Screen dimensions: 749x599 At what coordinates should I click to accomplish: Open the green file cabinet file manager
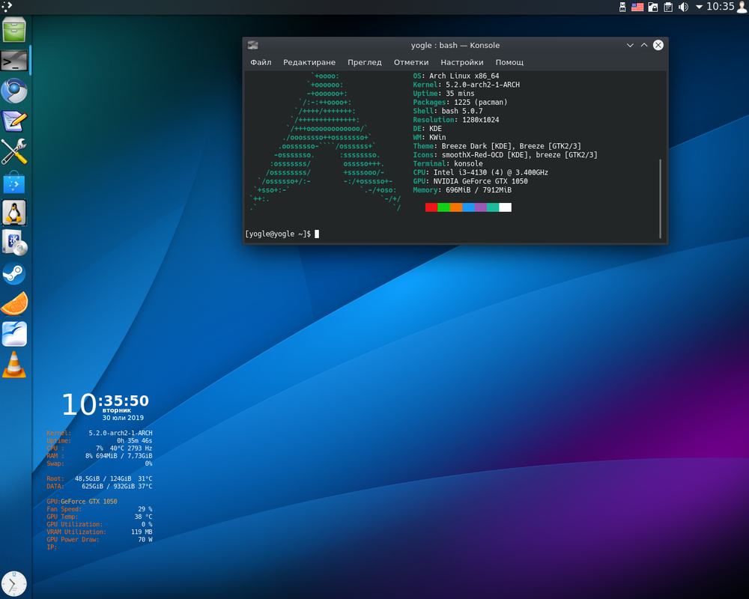click(14, 30)
